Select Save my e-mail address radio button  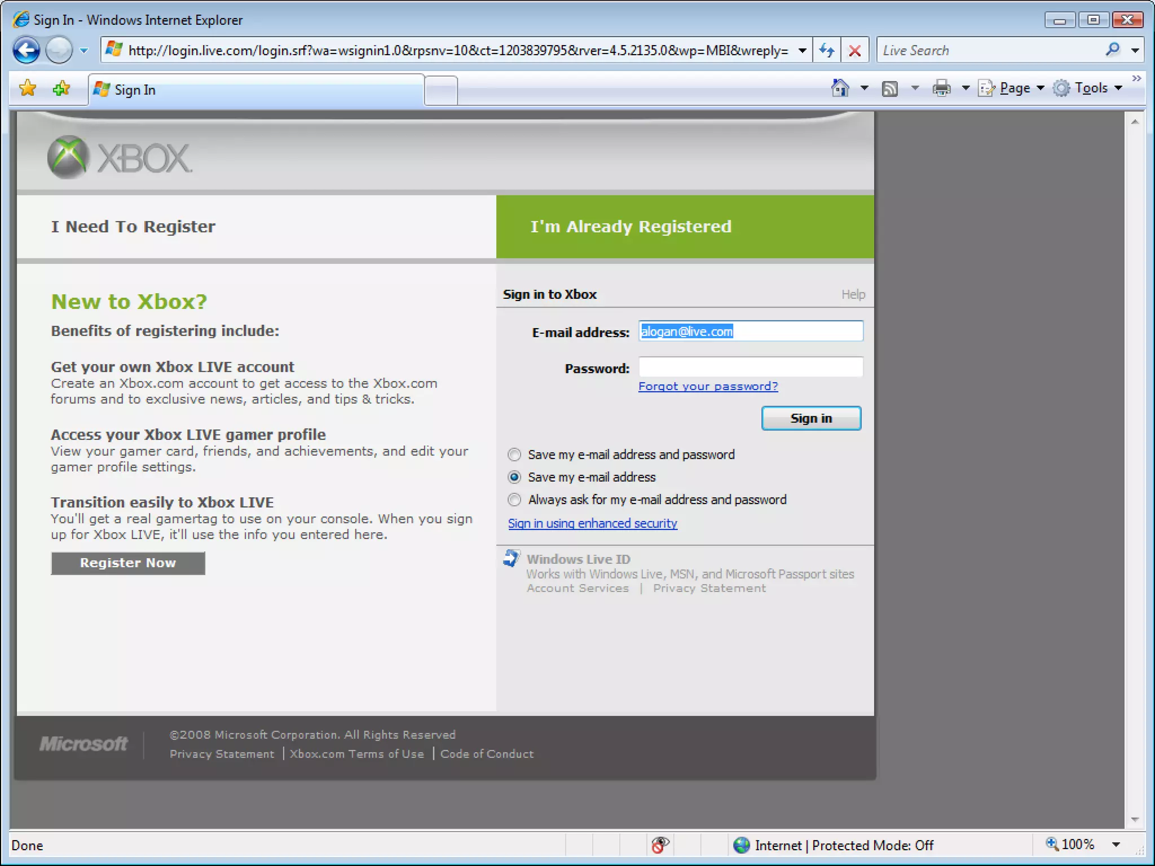tap(514, 477)
